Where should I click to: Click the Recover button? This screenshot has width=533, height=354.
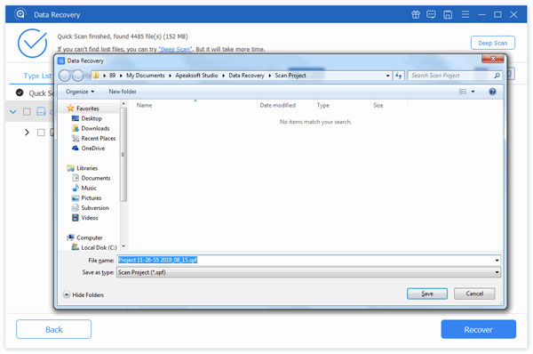(x=478, y=329)
